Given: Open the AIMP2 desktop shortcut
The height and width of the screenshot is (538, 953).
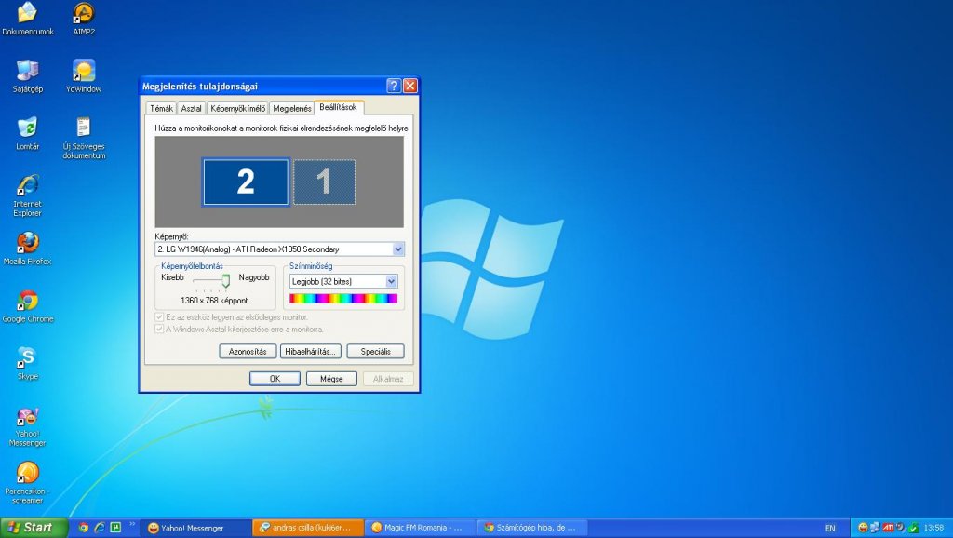Looking at the screenshot, I should [84, 19].
